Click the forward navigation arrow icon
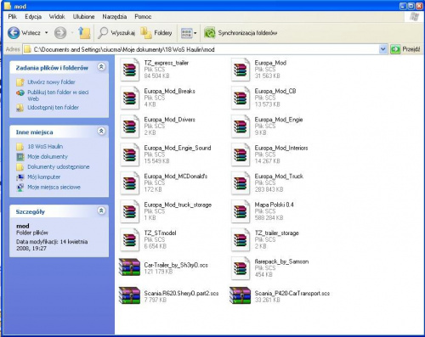Screen dimensions: 425x337 (60, 33)
